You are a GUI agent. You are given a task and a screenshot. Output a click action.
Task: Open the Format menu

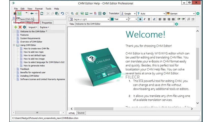pyautogui.click(x=39, y=9)
